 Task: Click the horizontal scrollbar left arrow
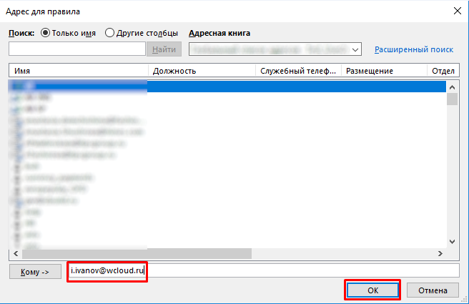(16, 253)
